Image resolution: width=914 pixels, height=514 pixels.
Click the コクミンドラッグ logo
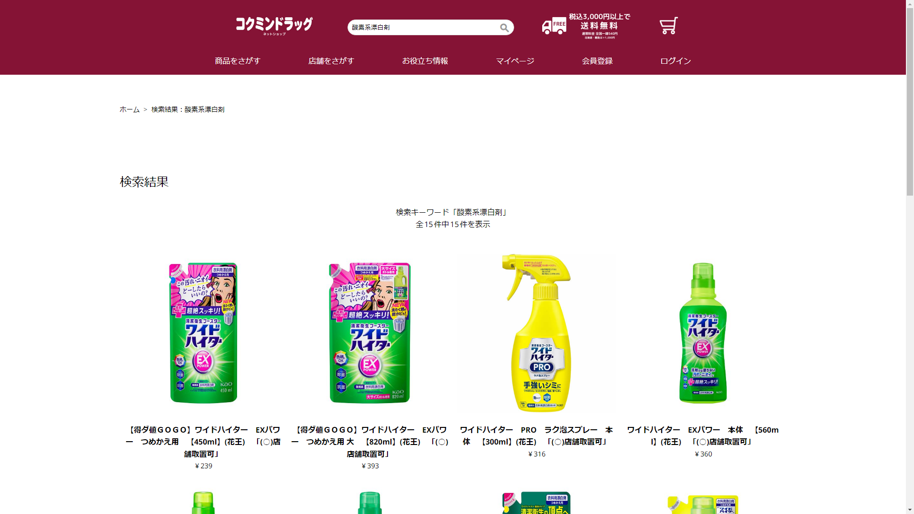[x=274, y=26]
